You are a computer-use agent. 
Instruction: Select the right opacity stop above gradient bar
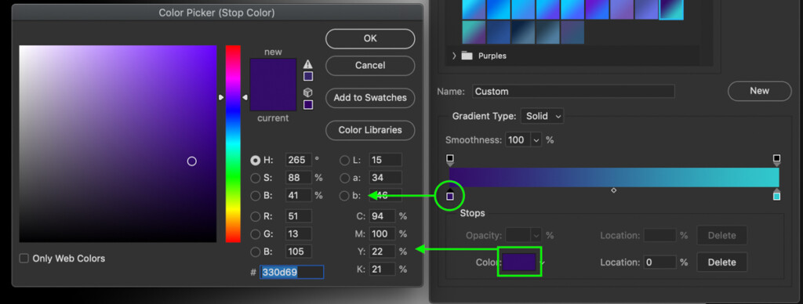point(776,160)
